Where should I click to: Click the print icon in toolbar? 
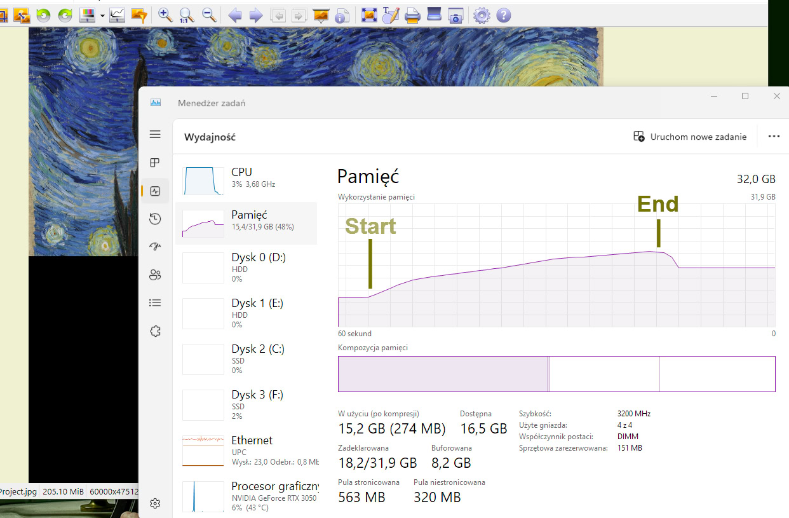coord(412,15)
